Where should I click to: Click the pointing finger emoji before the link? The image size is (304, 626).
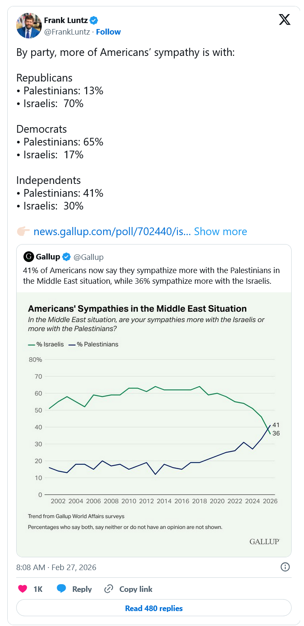tap(24, 231)
